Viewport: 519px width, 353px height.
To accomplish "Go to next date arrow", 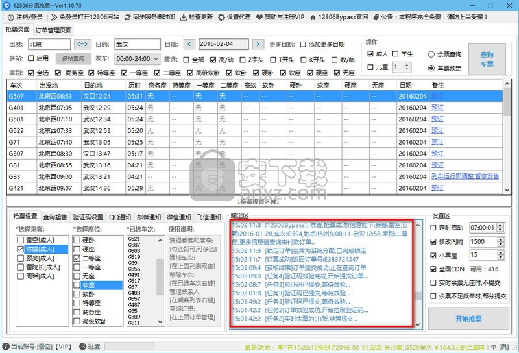I will pyautogui.click(x=258, y=43).
